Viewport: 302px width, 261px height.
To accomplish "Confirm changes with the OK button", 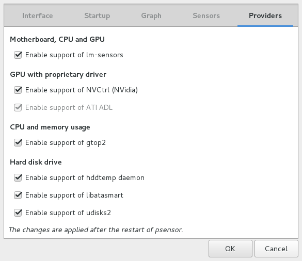I will [230, 249].
